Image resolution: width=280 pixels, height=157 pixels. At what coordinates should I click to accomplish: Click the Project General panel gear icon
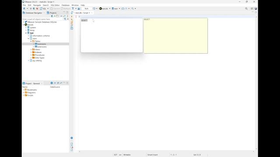(52, 83)
